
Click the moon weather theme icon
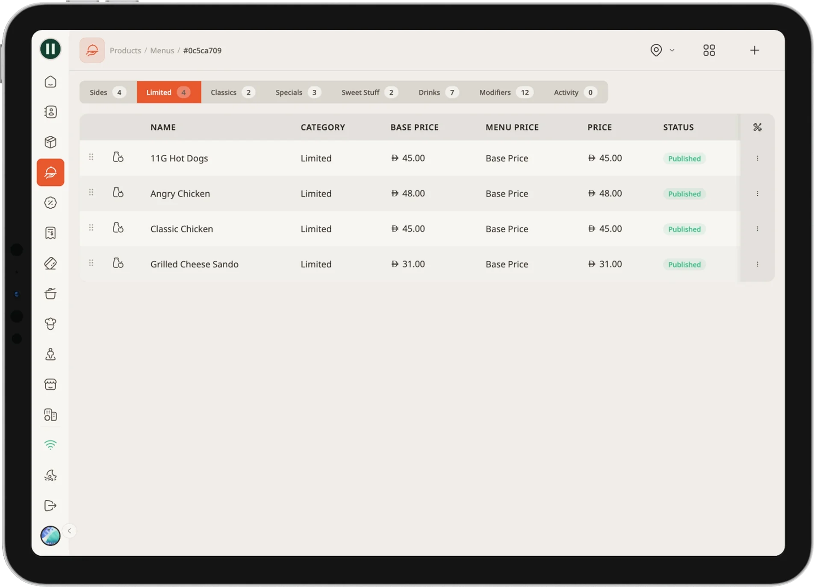tap(50, 475)
